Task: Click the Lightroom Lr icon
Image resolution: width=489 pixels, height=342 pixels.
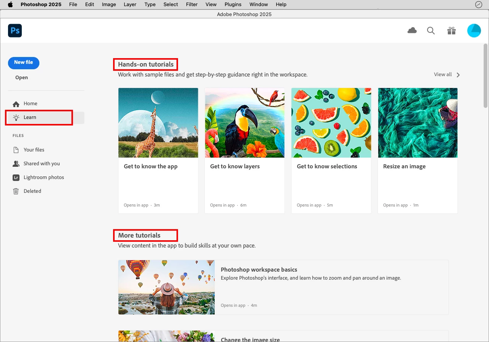Action: coord(16,178)
